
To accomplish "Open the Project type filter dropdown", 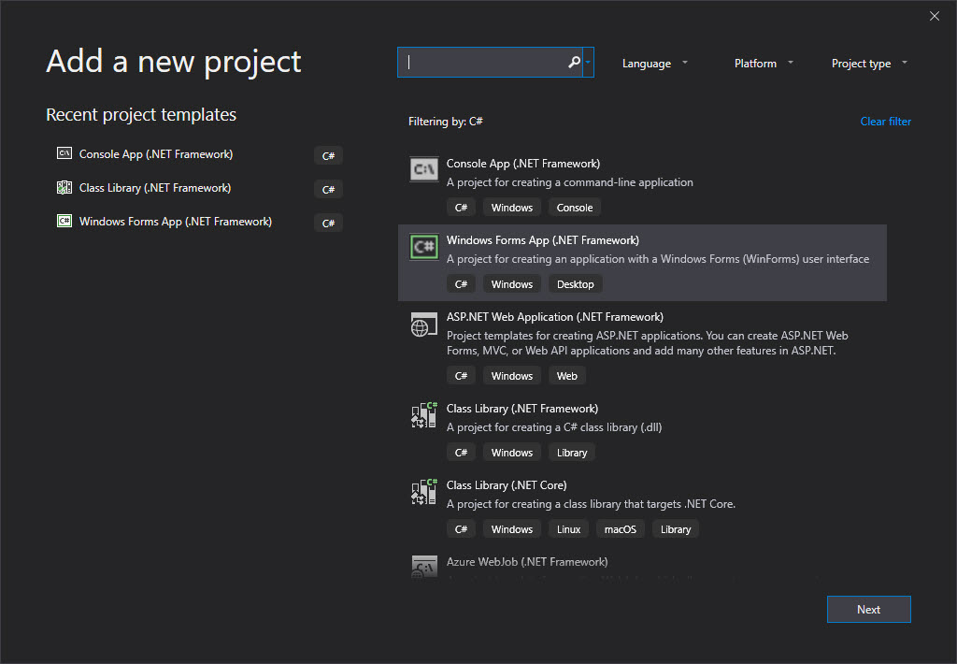I will click(x=869, y=64).
